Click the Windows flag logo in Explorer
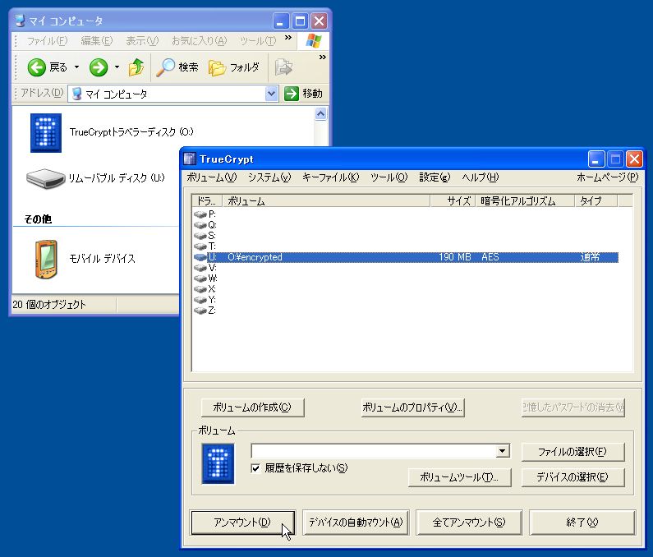Image resolution: width=653 pixels, height=557 pixels. coord(314,41)
